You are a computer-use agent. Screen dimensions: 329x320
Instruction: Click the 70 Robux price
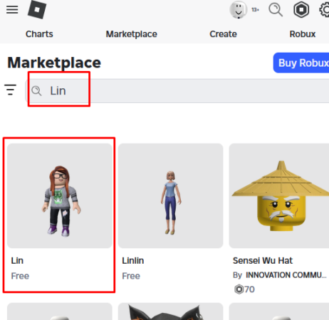pyautogui.click(x=244, y=289)
